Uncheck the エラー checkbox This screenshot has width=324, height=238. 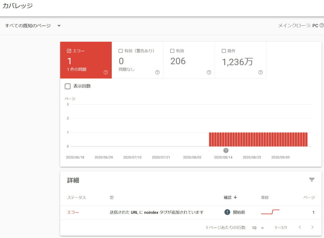tap(69, 51)
